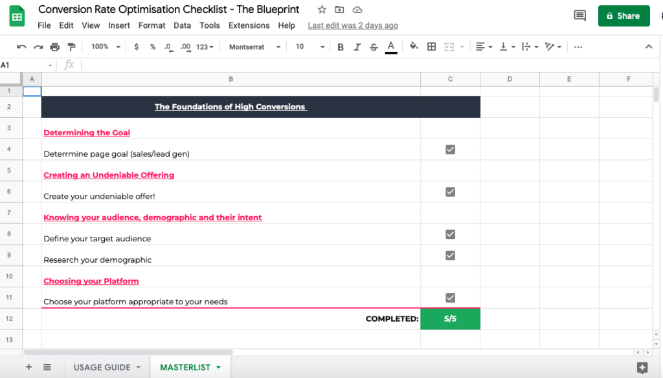The width and height of the screenshot is (663, 378).
Task: Expand merge type dropdown arrow
Action: point(462,47)
